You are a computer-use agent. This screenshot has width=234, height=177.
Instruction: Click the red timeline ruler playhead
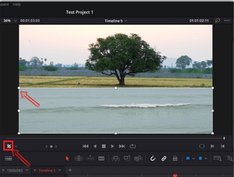pyautogui.click(x=175, y=175)
